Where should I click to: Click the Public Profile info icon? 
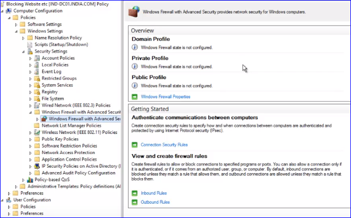click(x=135, y=86)
